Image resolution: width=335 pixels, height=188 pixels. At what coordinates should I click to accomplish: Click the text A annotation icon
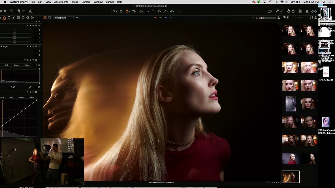pos(30,11)
